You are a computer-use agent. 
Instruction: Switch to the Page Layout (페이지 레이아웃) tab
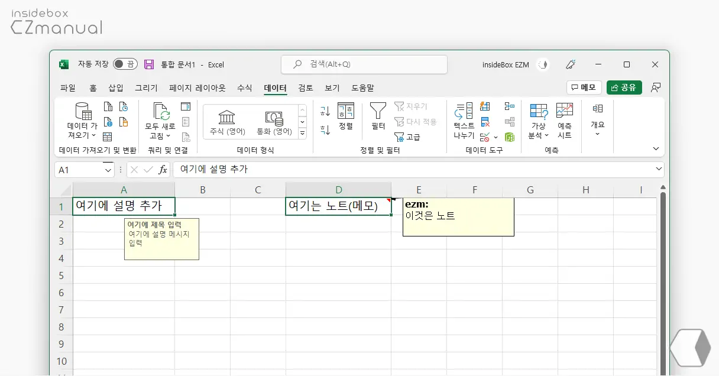(x=197, y=87)
